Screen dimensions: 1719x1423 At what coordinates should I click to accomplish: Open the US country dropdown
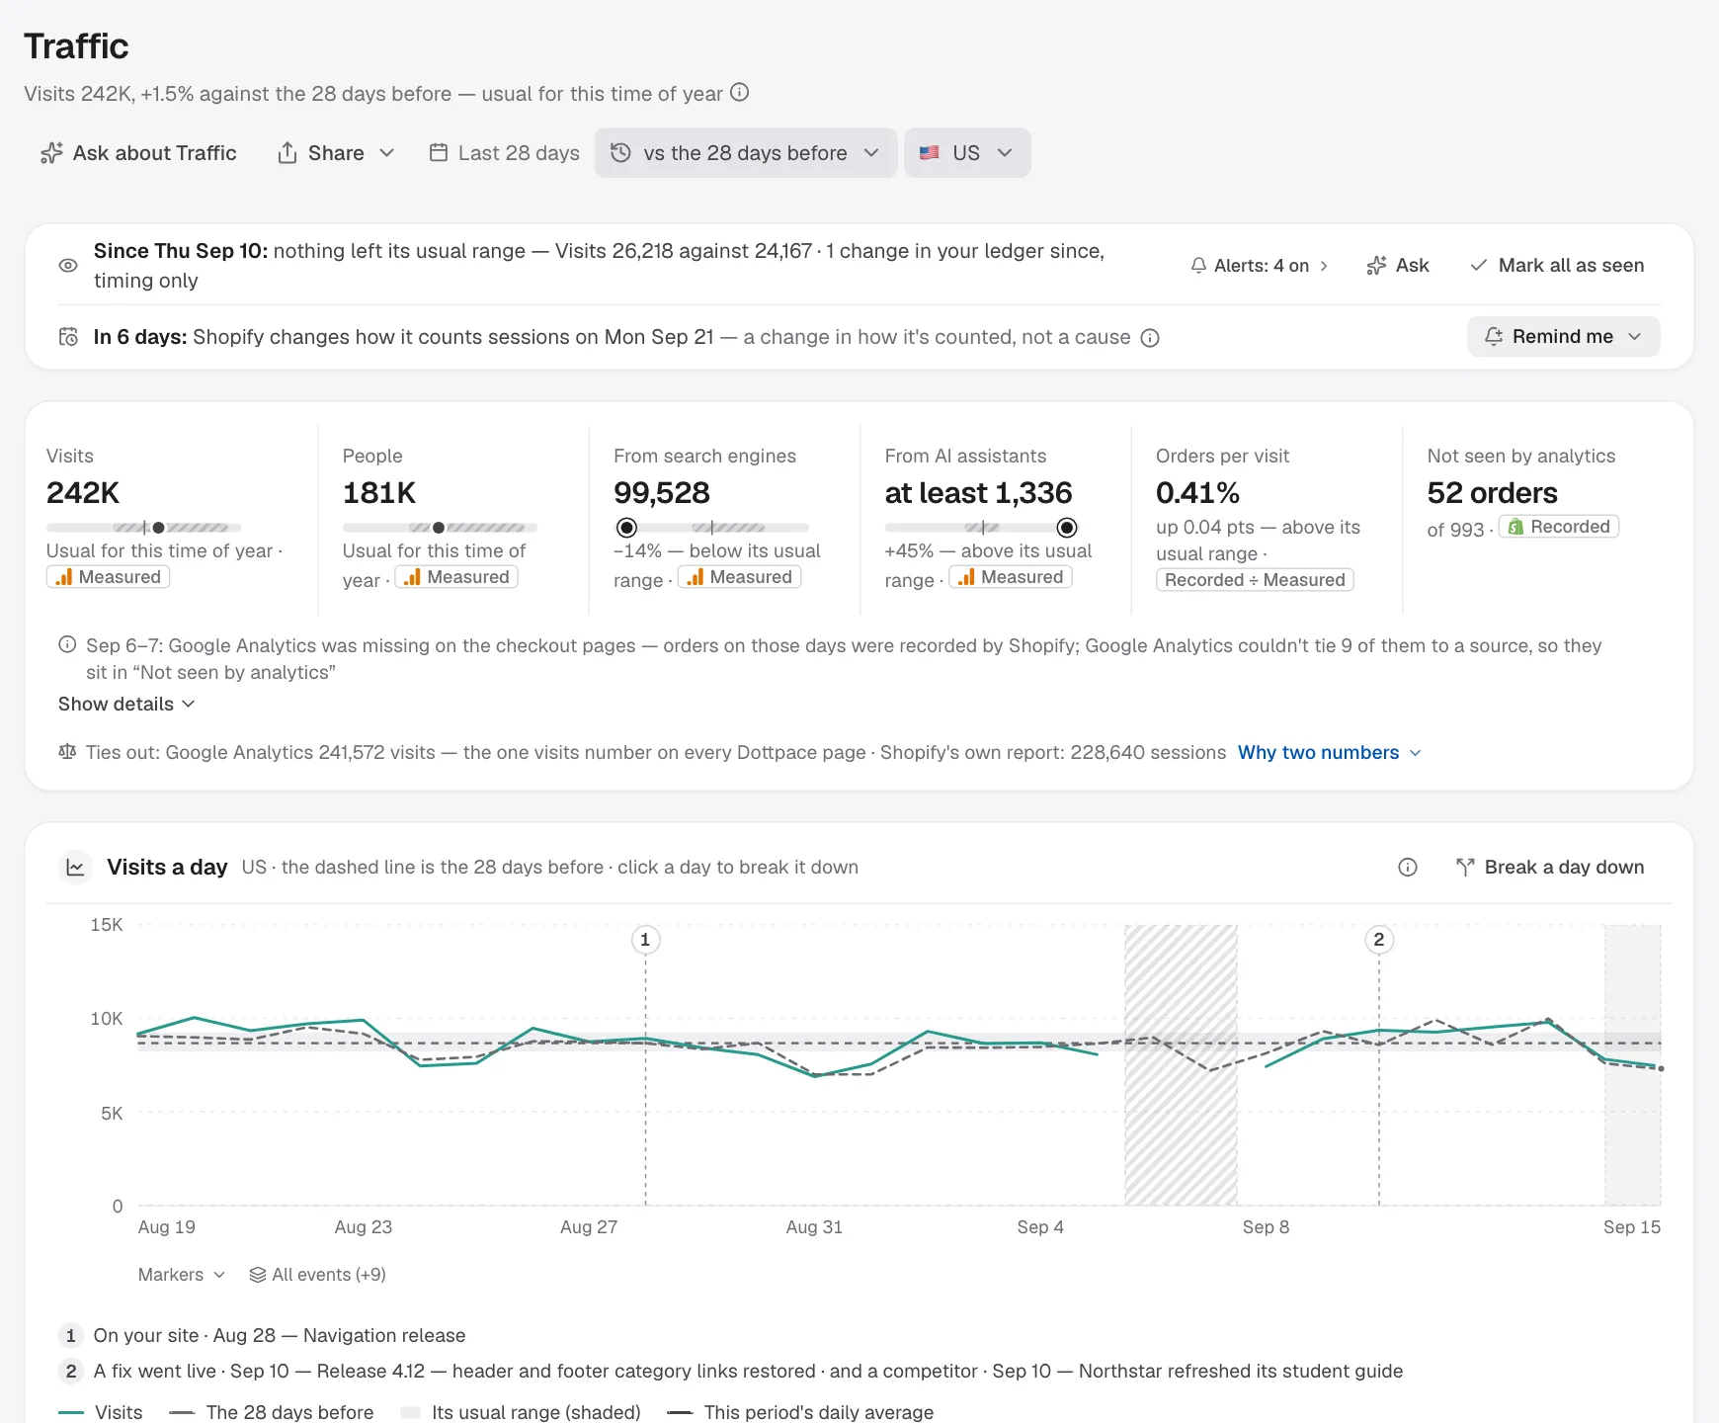(x=967, y=153)
